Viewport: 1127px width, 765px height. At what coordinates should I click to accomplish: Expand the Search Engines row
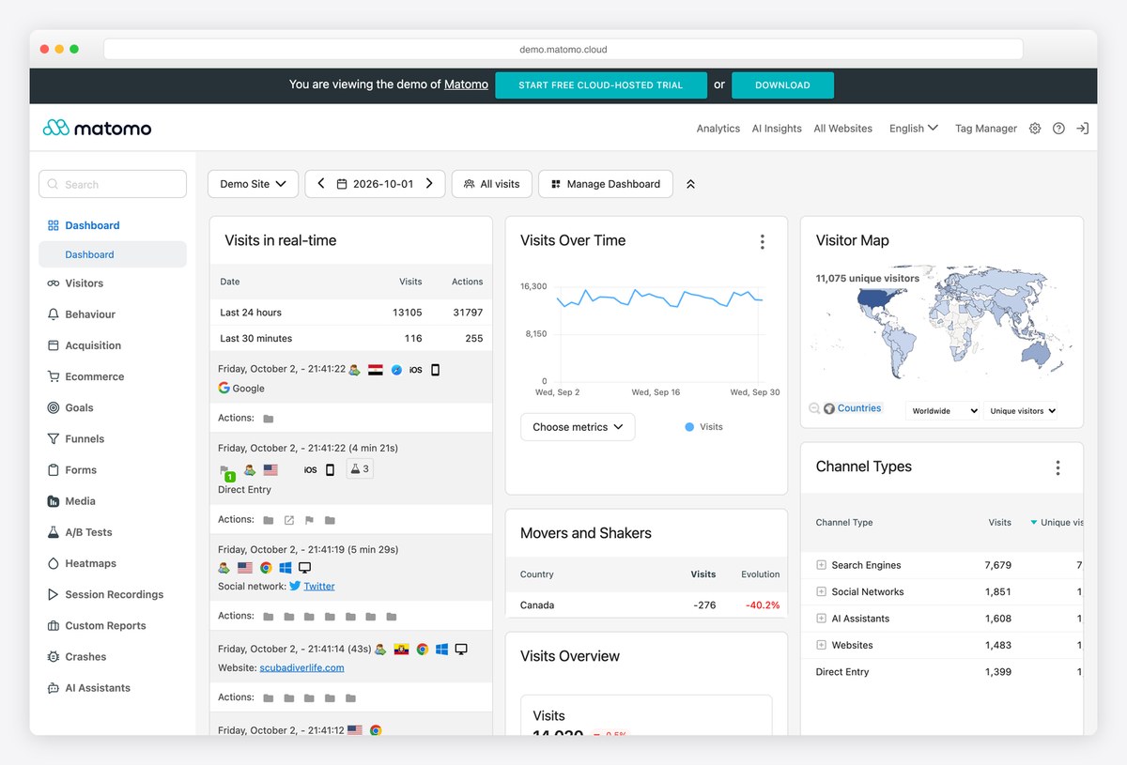pos(821,565)
